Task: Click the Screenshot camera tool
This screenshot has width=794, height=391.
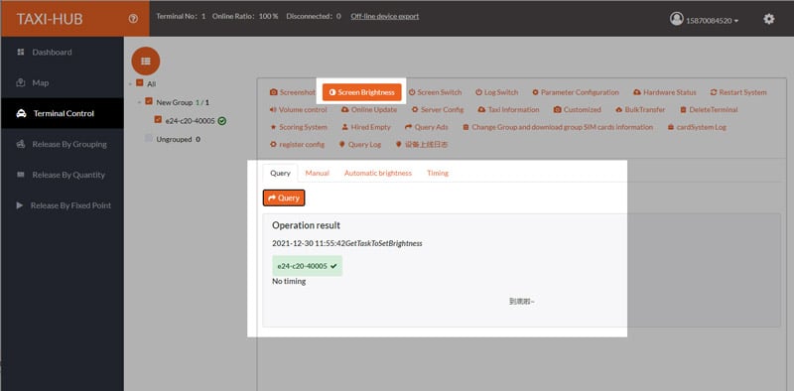Action: 292,92
